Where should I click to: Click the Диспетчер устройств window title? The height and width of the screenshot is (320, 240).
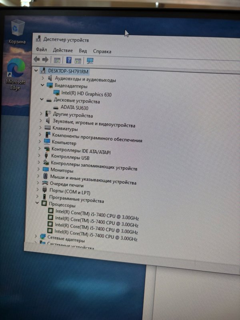(66, 40)
